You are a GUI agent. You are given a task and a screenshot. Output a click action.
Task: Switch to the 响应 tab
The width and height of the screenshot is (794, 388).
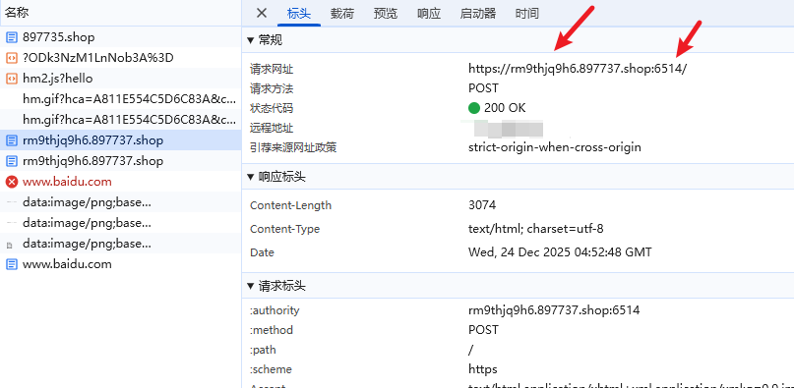pos(429,14)
